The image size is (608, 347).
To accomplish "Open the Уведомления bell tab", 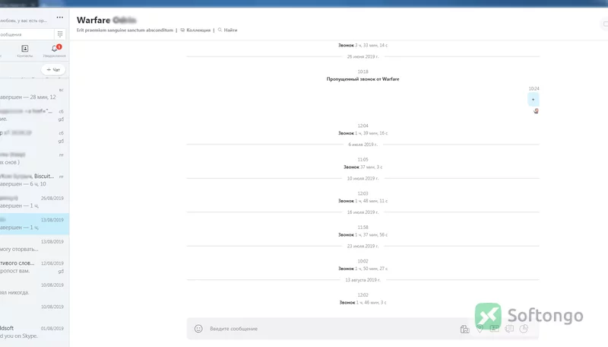I will click(54, 51).
